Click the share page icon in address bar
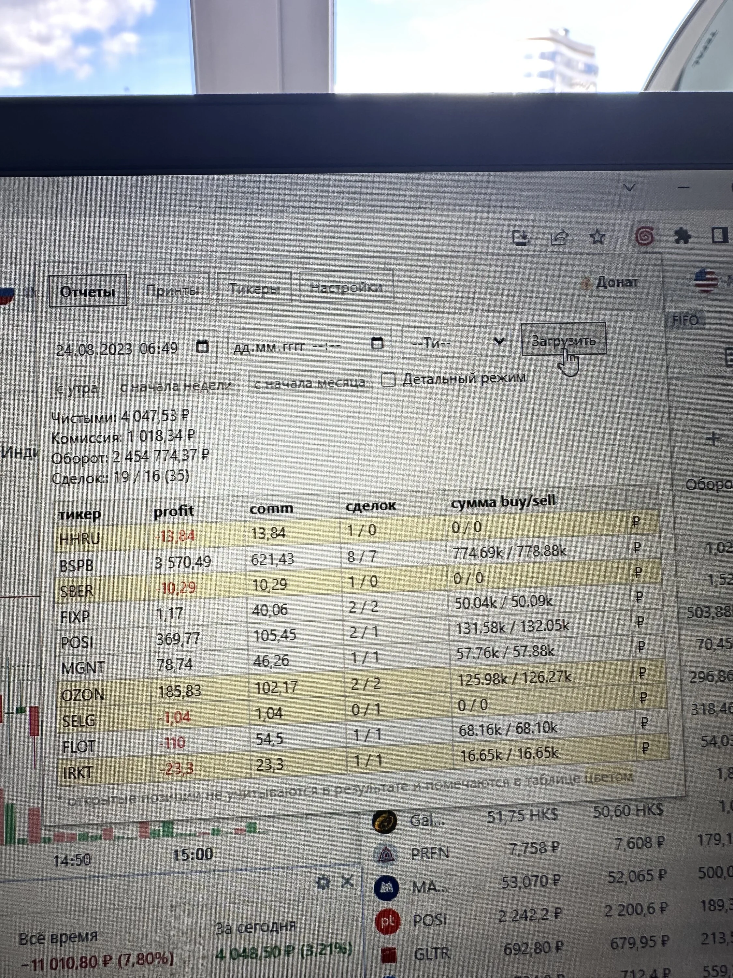This screenshot has height=978, width=733. pyautogui.click(x=559, y=238)
